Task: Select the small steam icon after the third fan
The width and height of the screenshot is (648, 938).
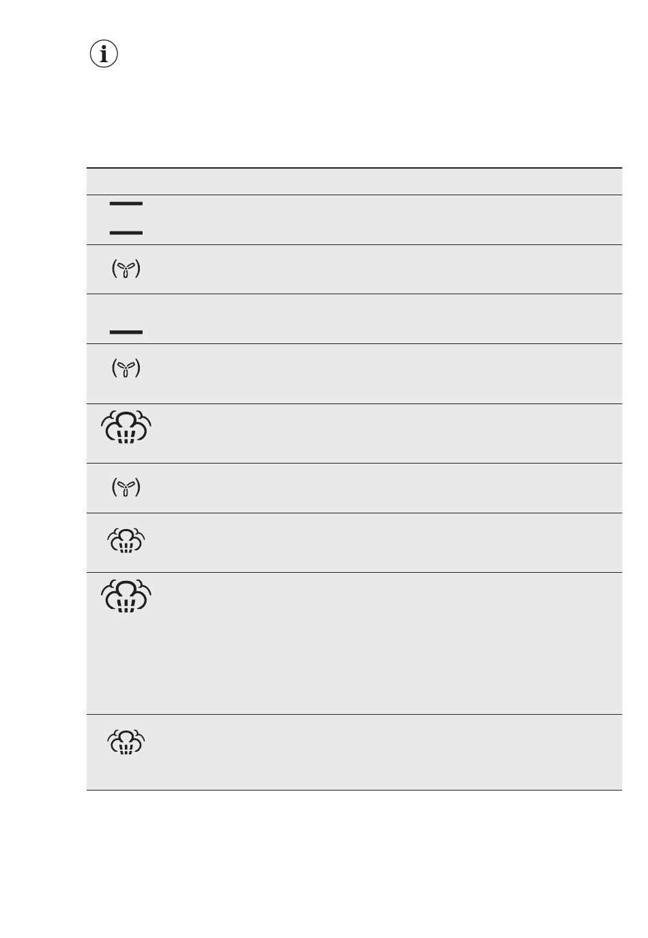Action: coord(126,540)
